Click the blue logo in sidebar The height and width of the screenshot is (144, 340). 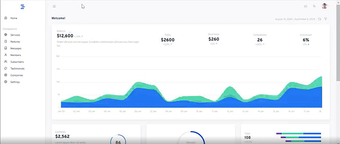(22, 7)
